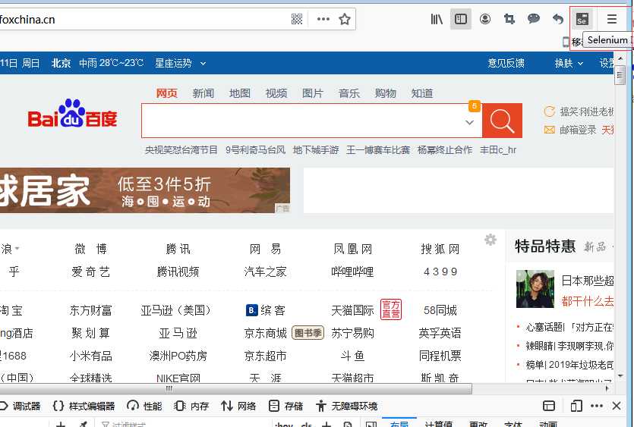Click the 意见反馈 feedback link
The image size is (634, 427).
(506, 63)
